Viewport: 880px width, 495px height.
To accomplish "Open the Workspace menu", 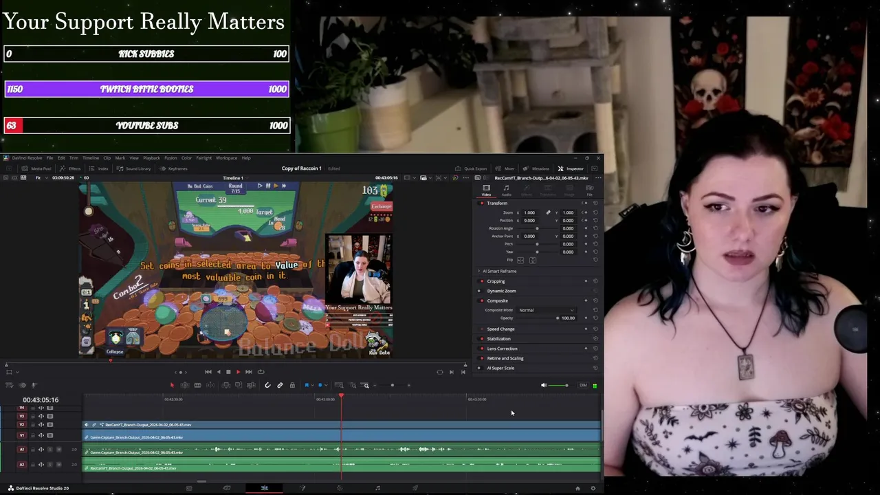I will (226, 158).
